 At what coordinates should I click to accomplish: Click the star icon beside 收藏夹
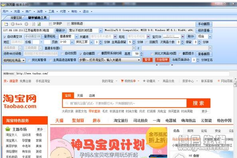pyautogui.click(x=144, y=81)
